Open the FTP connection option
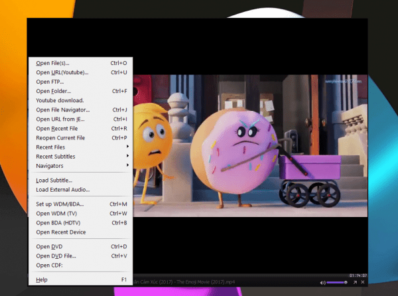398x296 pixels. click(81, 82)
